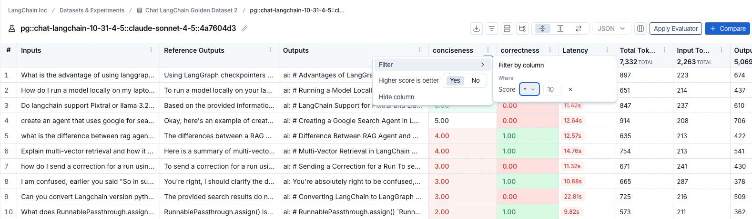Choose Hide column in the menu
The image size is (752, 219).
[x=396, y=97]
